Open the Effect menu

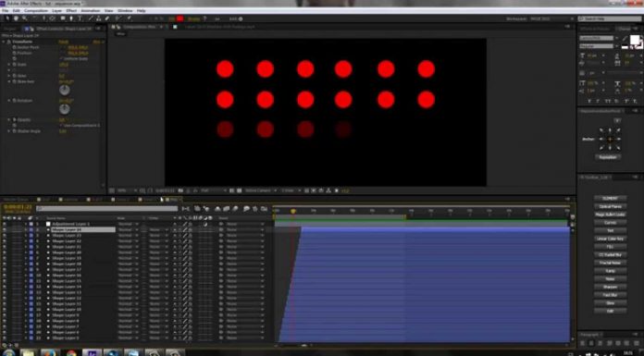[71, 10]
